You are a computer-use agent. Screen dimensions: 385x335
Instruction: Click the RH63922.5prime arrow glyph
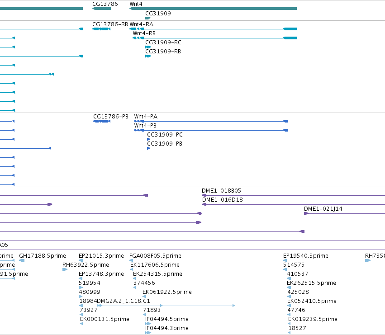(x=65, y=269)
